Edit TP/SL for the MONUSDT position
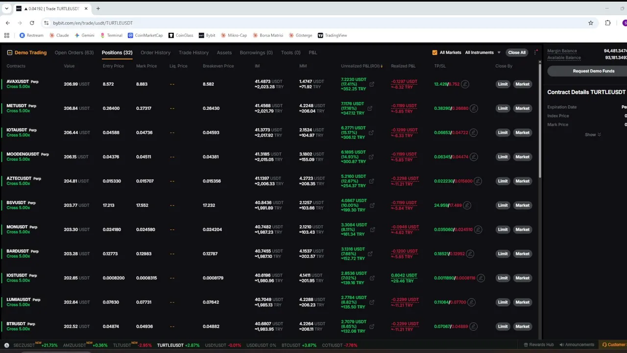The image size is (627, 353). (478, 229)
